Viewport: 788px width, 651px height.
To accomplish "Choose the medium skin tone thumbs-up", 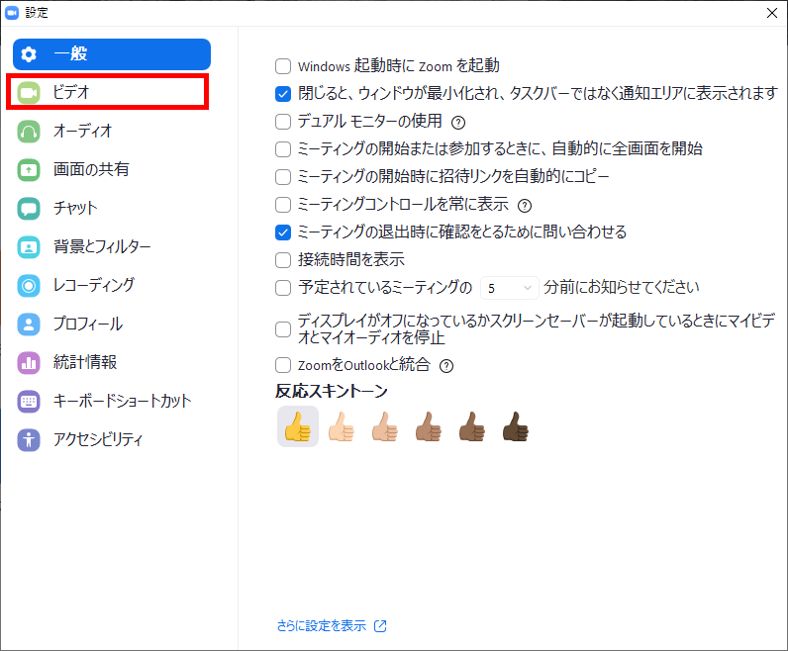I will [429, 426].
